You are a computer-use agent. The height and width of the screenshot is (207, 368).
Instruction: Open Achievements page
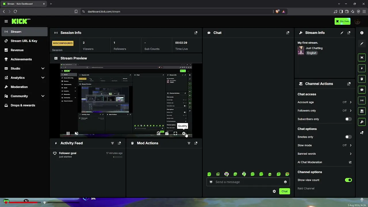[24, 59]
